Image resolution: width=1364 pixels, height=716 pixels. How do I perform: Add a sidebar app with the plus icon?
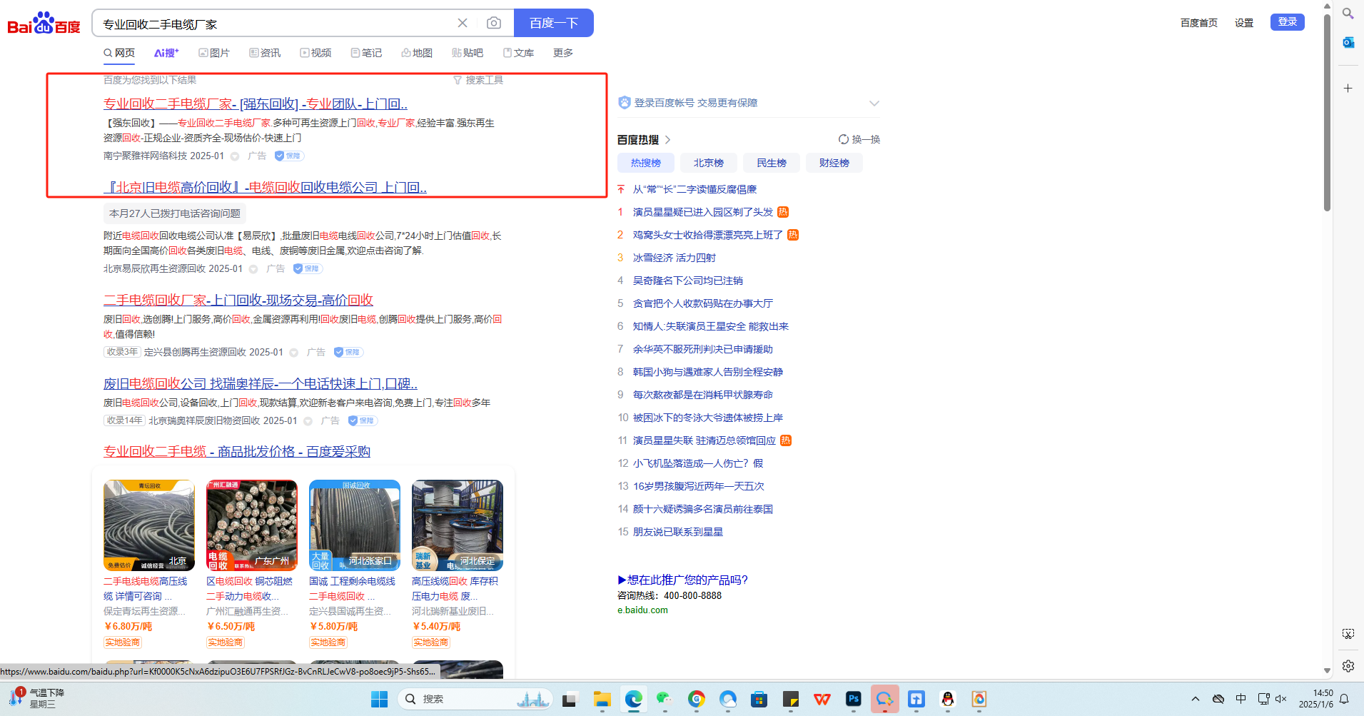[x=1348, y=89]
